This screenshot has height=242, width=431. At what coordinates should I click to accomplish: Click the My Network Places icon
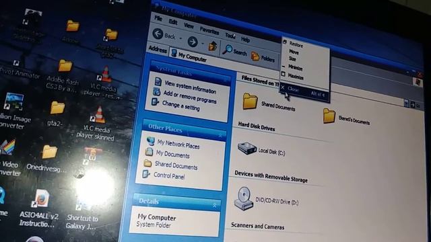pos(150,141)
